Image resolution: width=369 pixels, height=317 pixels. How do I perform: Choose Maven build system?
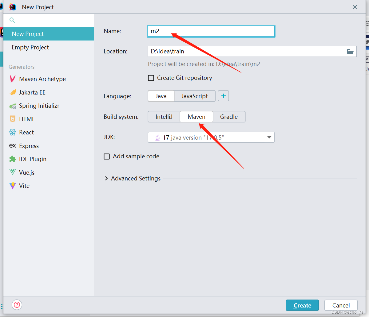click(196, 117)
